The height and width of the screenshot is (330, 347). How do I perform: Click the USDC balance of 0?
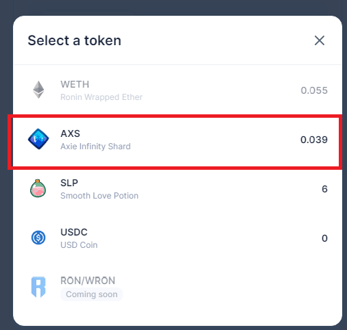pyautogui.click(x=324, y=238)
